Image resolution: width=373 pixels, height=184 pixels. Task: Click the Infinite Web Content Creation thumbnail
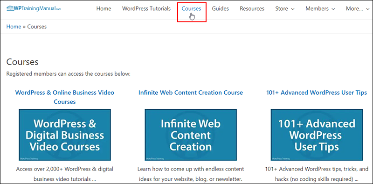[191, 135]
